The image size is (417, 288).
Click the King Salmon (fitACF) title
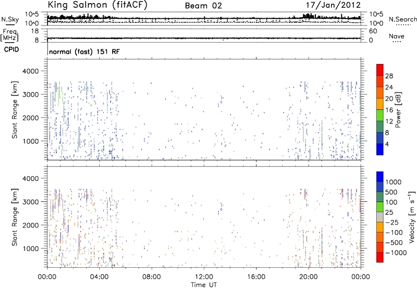pyautogui.click(x=97, y=5)
